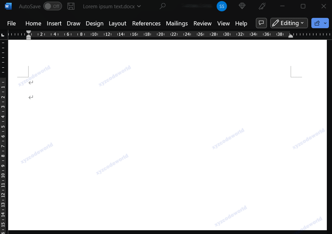Click the Search magnifier icon

pos(163,6)
